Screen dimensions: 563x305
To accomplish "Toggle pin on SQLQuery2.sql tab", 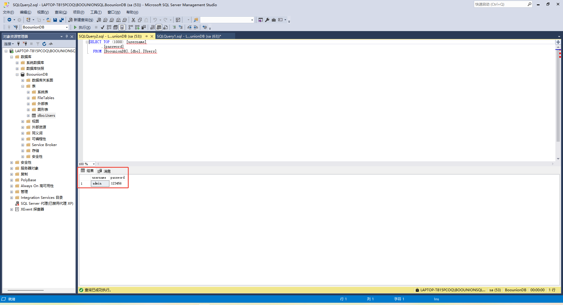I will pos(146,36).
